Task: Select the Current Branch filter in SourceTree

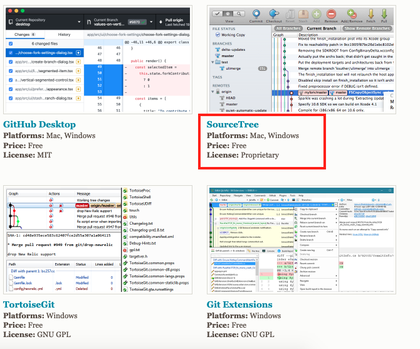Action: [x=322, y=28]
